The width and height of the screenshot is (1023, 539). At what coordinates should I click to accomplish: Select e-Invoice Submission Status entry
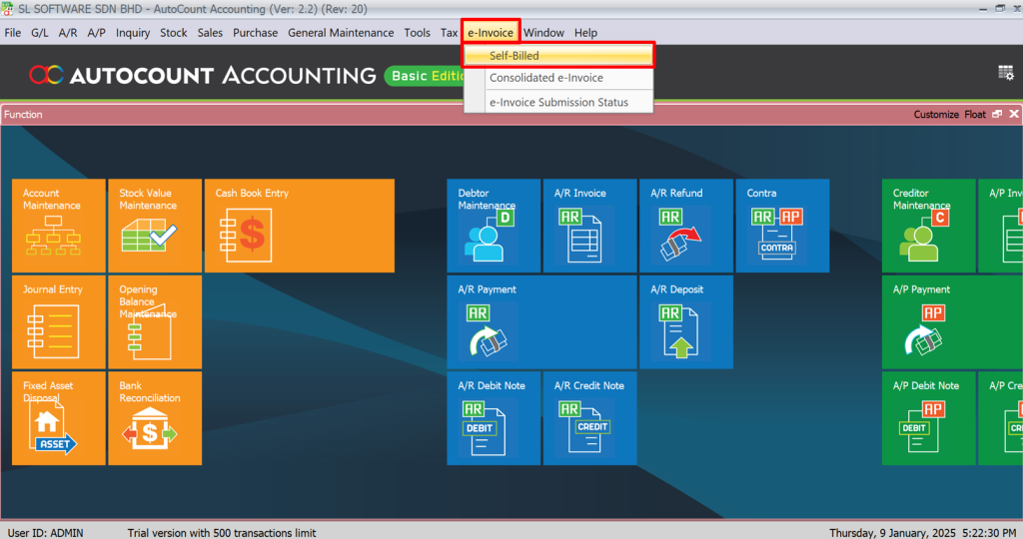point(558,103)
